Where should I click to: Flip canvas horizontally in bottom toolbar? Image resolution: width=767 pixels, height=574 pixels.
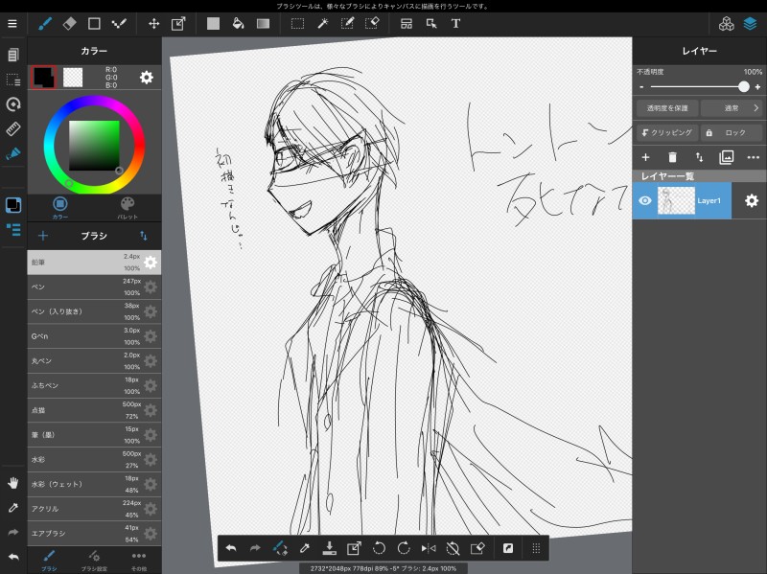pos(428,548)
